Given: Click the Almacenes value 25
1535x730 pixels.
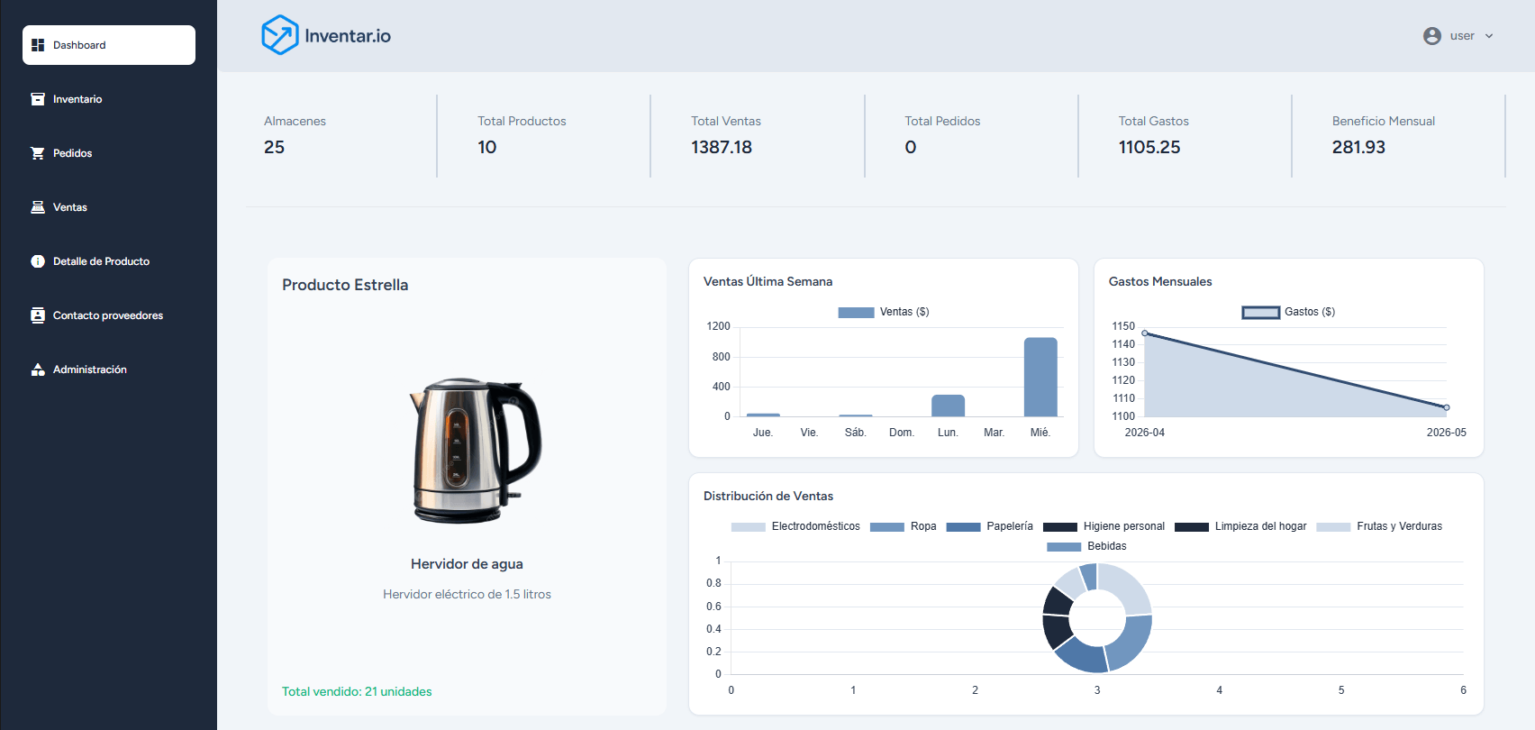Looking at the screenshot, I should [x=274, y=147].
